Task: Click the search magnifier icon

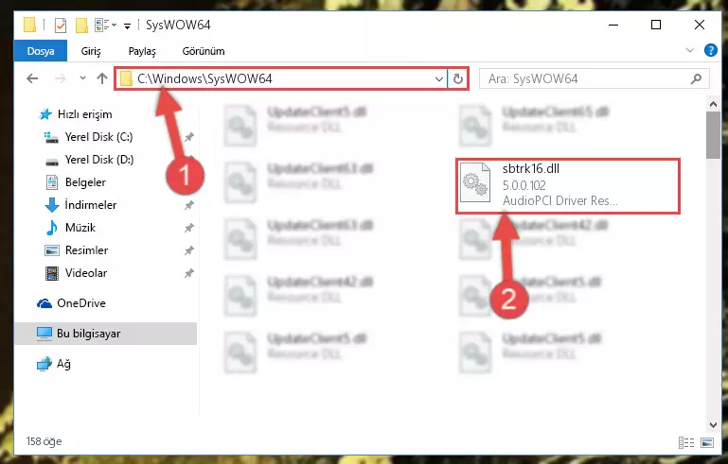Action: [x=696, y=78]
